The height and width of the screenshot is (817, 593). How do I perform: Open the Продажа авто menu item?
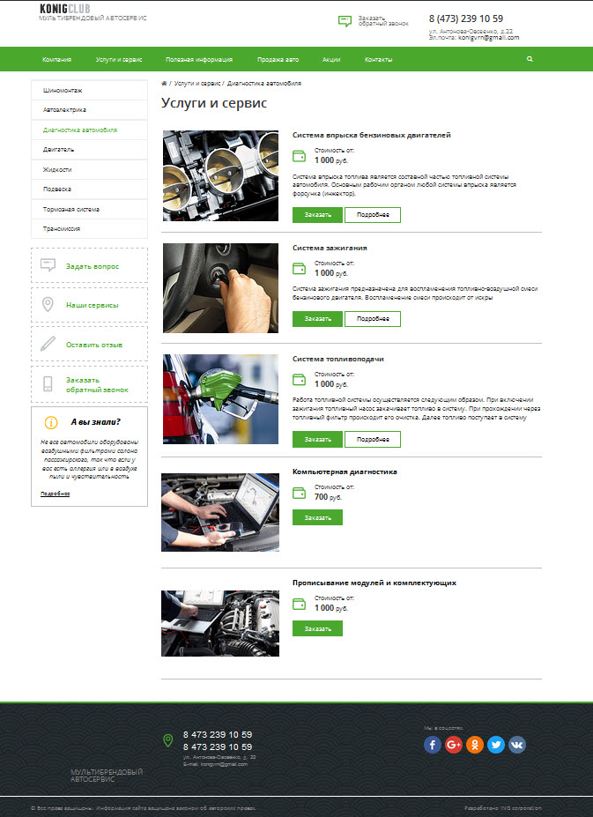coord(278,59)
